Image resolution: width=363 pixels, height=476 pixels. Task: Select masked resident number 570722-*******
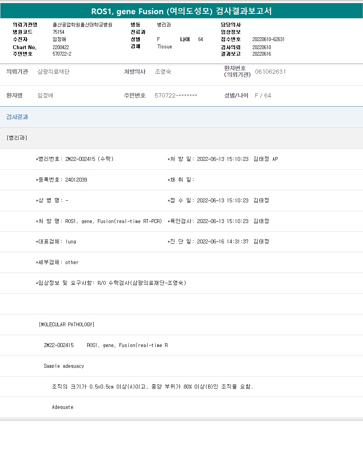(x=176, y=95)
